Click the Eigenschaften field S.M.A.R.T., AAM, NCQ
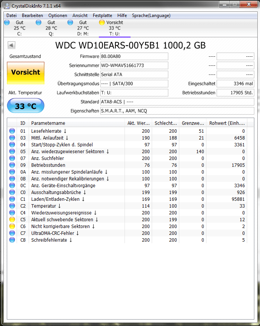Screen dimensions: 260x326 pos(177,111)
